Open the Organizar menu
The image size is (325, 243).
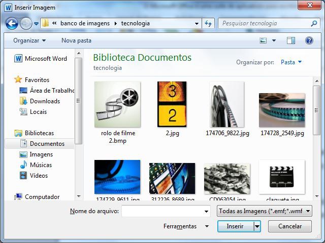(x=29, y=40)
